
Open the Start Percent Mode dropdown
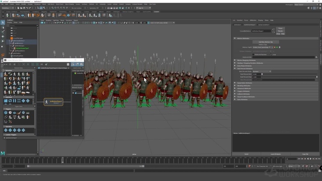pyautogui.click(x=261, y=71)
